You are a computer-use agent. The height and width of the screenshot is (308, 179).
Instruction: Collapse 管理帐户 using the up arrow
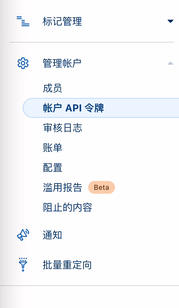(x=171, y=63)
